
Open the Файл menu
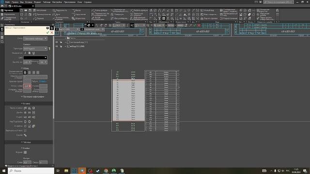tap(8, 2)
